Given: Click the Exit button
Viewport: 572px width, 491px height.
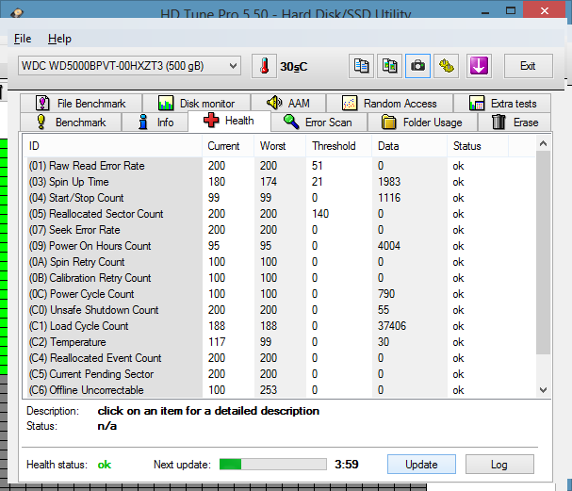Looking at the screenshot, I should (529, 66).
